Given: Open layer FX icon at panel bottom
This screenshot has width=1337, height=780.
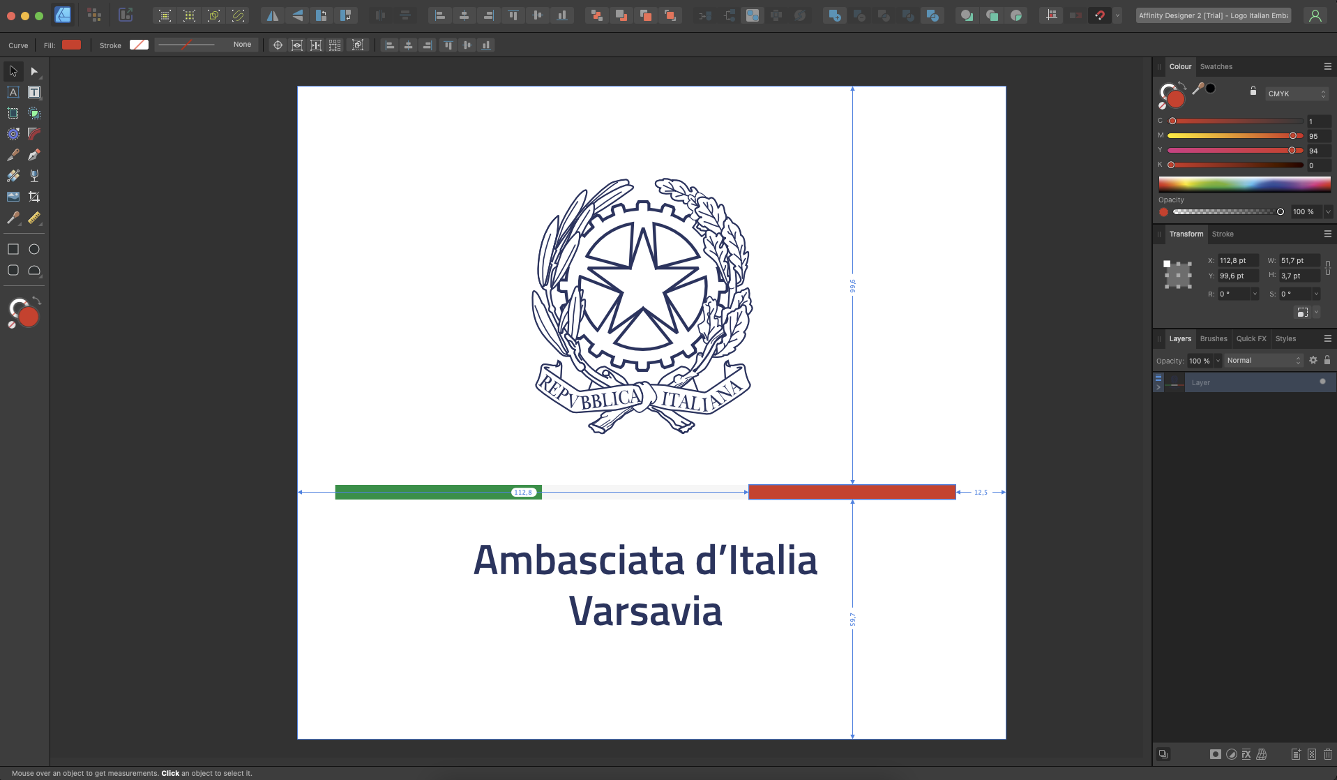Looking at the screenshot, I should [x=1246, y=754].
